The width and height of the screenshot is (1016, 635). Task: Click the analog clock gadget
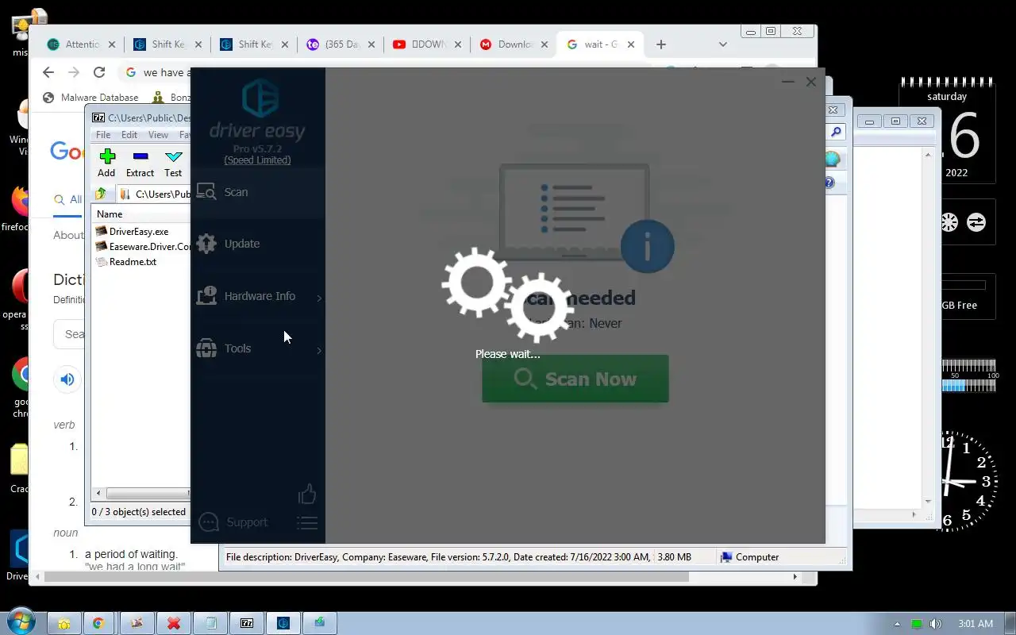(x=968, y=481)
